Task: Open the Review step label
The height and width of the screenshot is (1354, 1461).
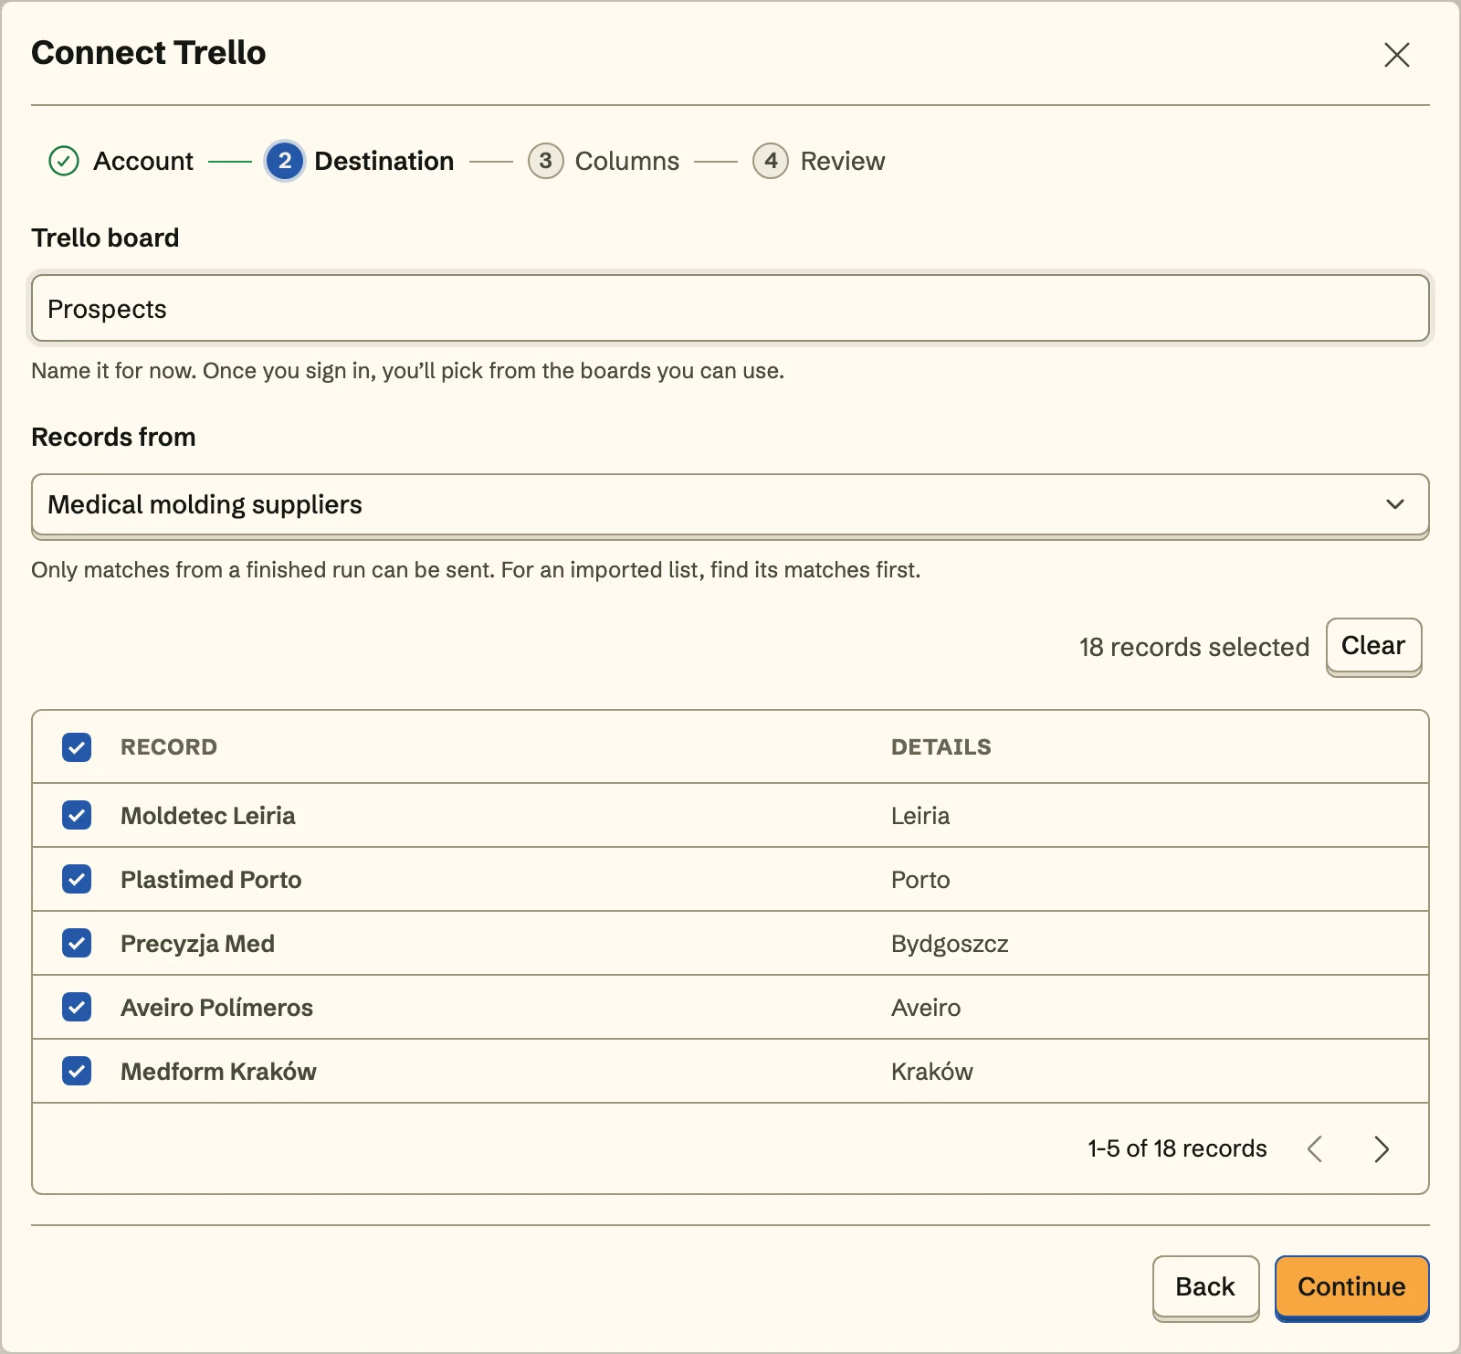Action: pos(843,161)
